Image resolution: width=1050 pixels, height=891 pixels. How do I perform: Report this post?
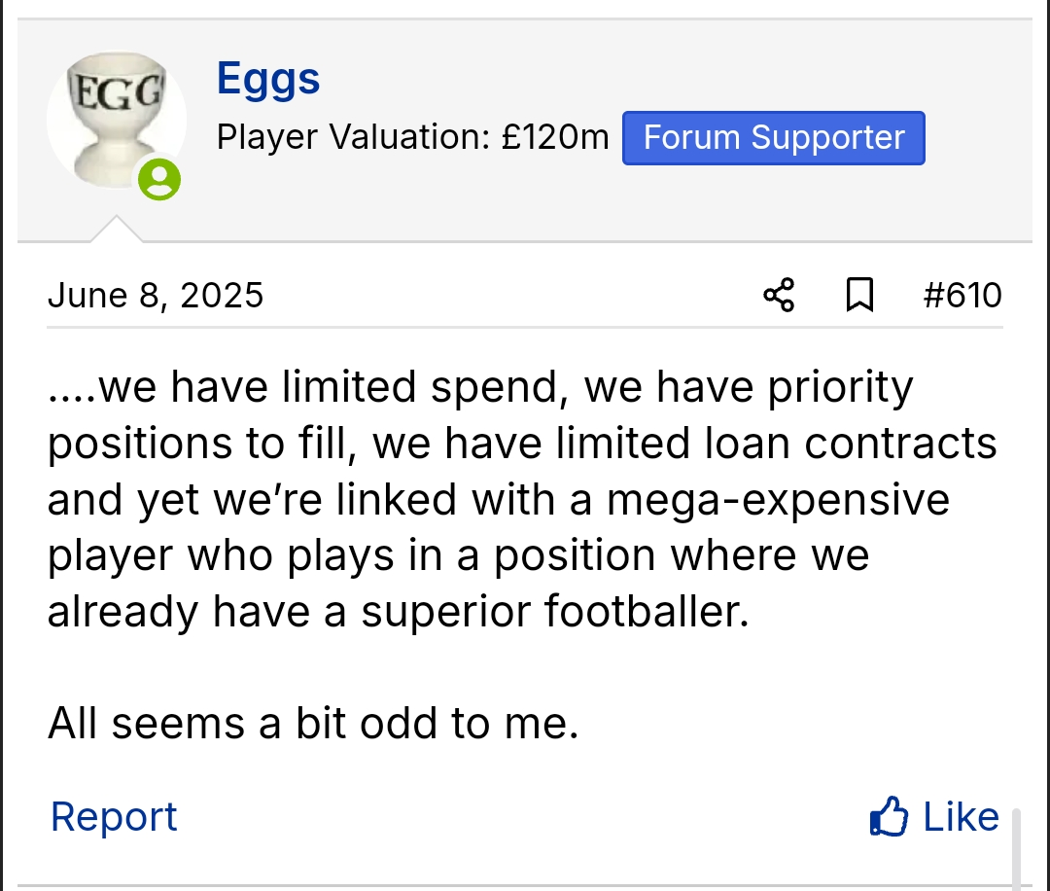pyautogui.click(x=114, y=817)
